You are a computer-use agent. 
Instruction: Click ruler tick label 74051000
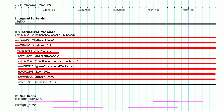[x=119, y=10]
